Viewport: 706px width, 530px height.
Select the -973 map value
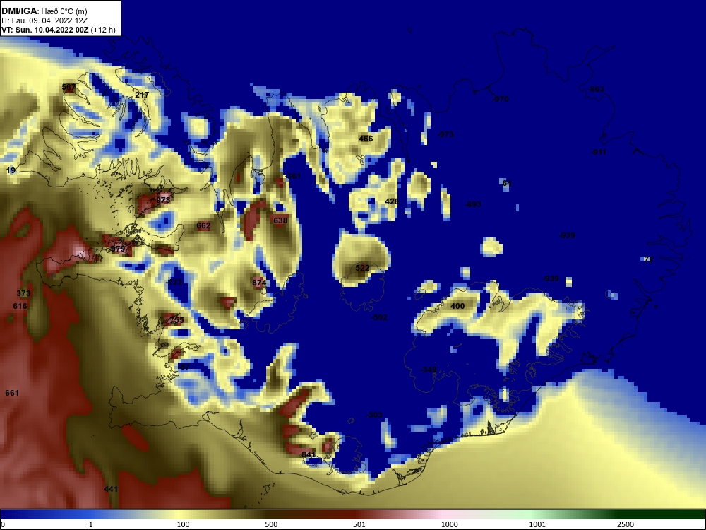(x=445, y=134)
